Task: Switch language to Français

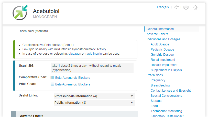Action: pyautogui.click(x=163, y=7)
